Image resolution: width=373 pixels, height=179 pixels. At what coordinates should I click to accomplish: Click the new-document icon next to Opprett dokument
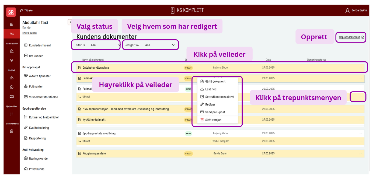coord(363,37)
